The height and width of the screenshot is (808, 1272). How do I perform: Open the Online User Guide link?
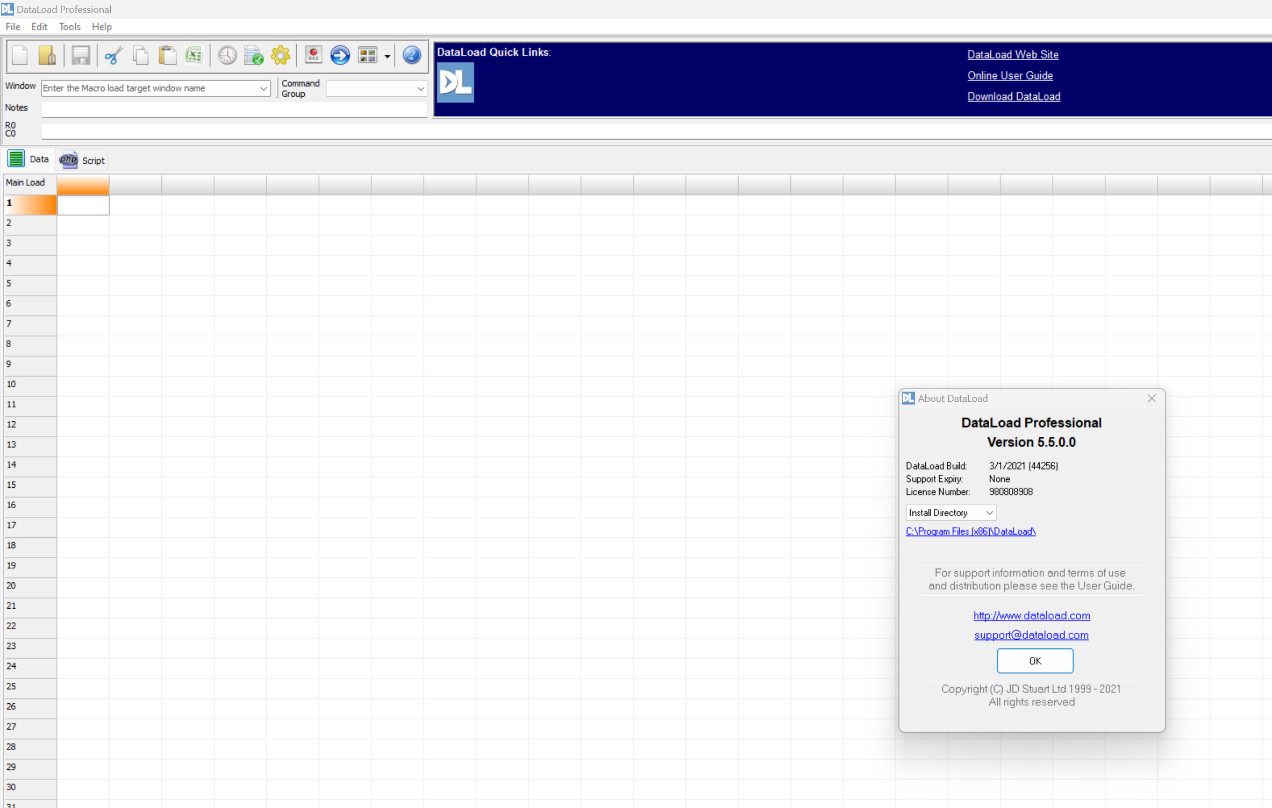pyautogui.click(x=1010, y=75)
